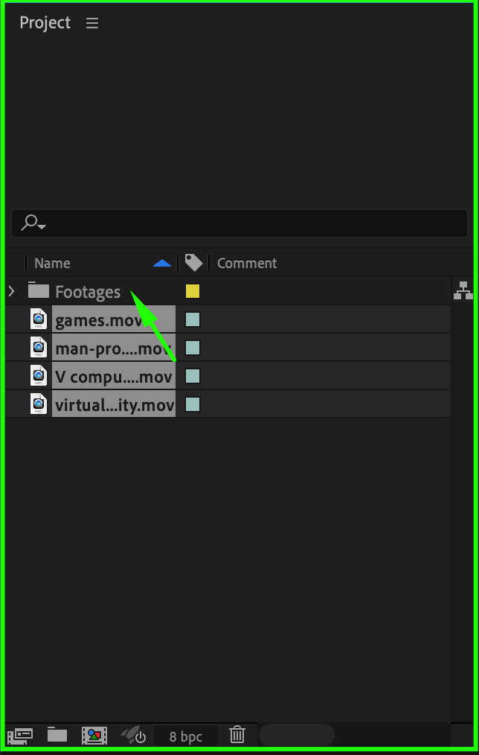The image size is (479, 755).
Task: Click the yellow label swatch for Footages
Action: click(x=193, y=291)
